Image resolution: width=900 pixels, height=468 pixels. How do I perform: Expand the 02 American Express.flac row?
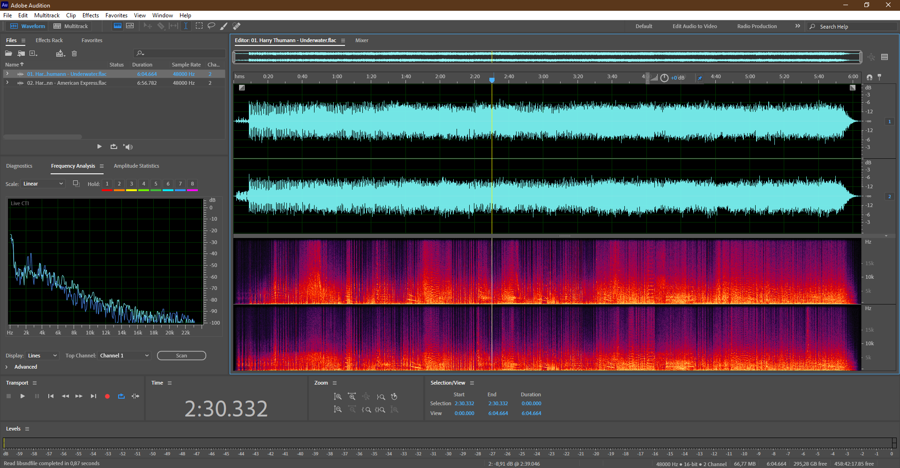click(x=7, y=83)
